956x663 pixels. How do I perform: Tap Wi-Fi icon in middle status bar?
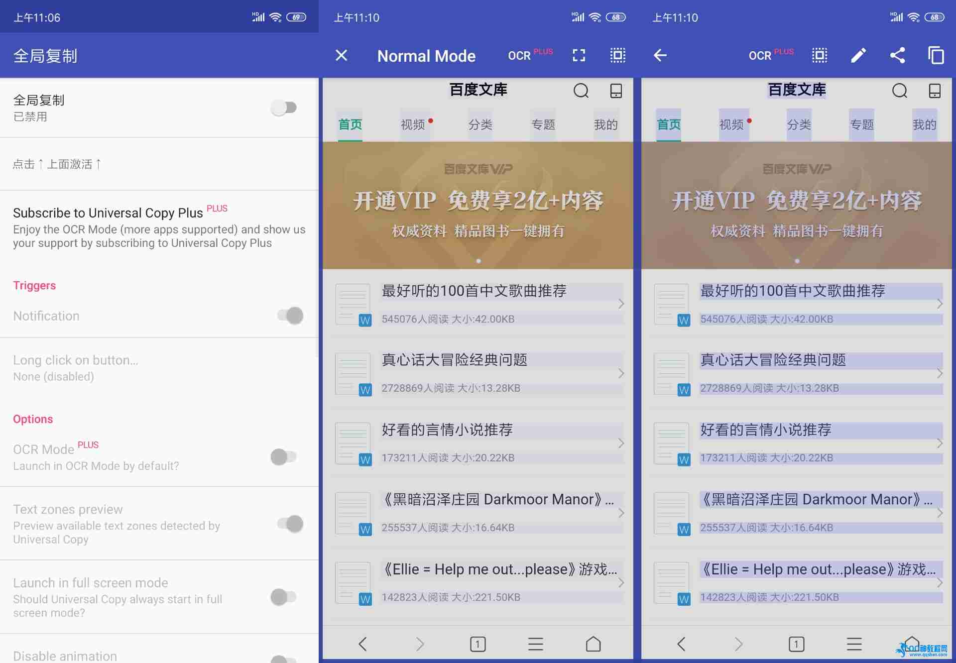[x=595, y=17]
